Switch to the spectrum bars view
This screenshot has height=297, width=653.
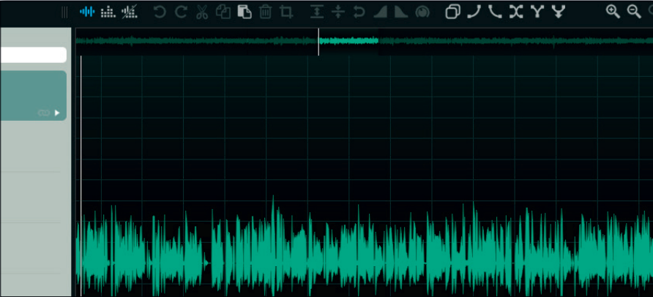click(108, 12)
